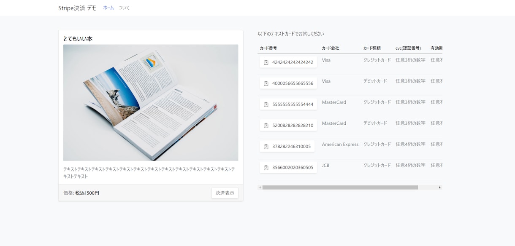515x246 pixels.
Task: Click the clipboard icon beside 5200828282828210
Action: pyautogui.click(x=266, y=126)
